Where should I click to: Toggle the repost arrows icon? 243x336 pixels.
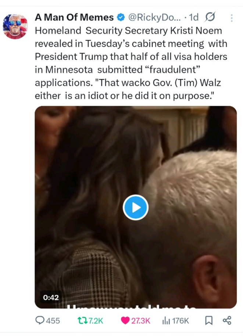pyautogui.click(x=82, y=321)
